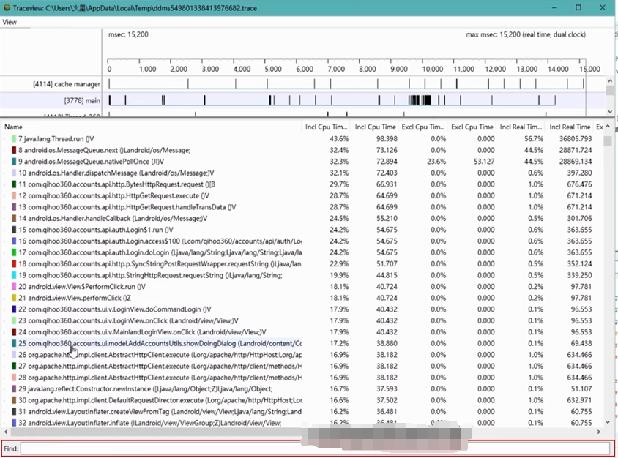This screenshot has height=458, width=618.
Task: Select 32 LayoutInflater.inflate row
Action: click(302, 423)
